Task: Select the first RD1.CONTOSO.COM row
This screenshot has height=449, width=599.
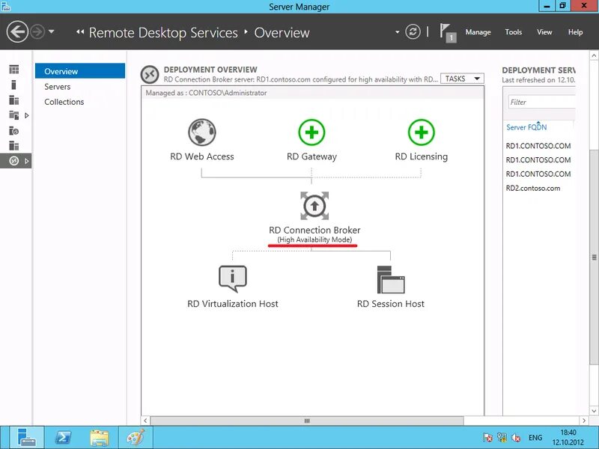Action: (538, 146)
